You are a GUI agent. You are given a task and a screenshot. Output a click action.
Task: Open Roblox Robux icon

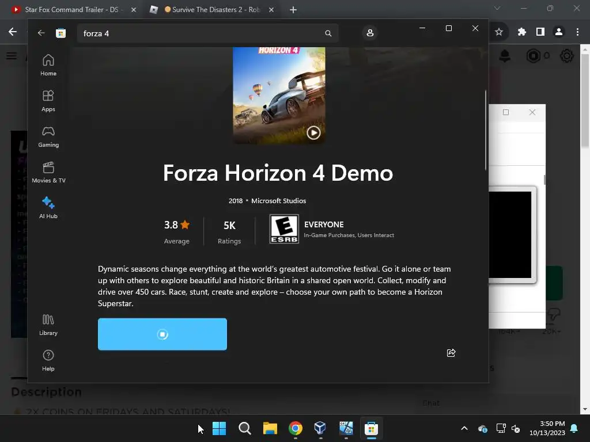533,56
